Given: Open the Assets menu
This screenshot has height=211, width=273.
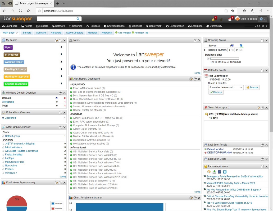Looking at the screenshot, I should (27, 26).
